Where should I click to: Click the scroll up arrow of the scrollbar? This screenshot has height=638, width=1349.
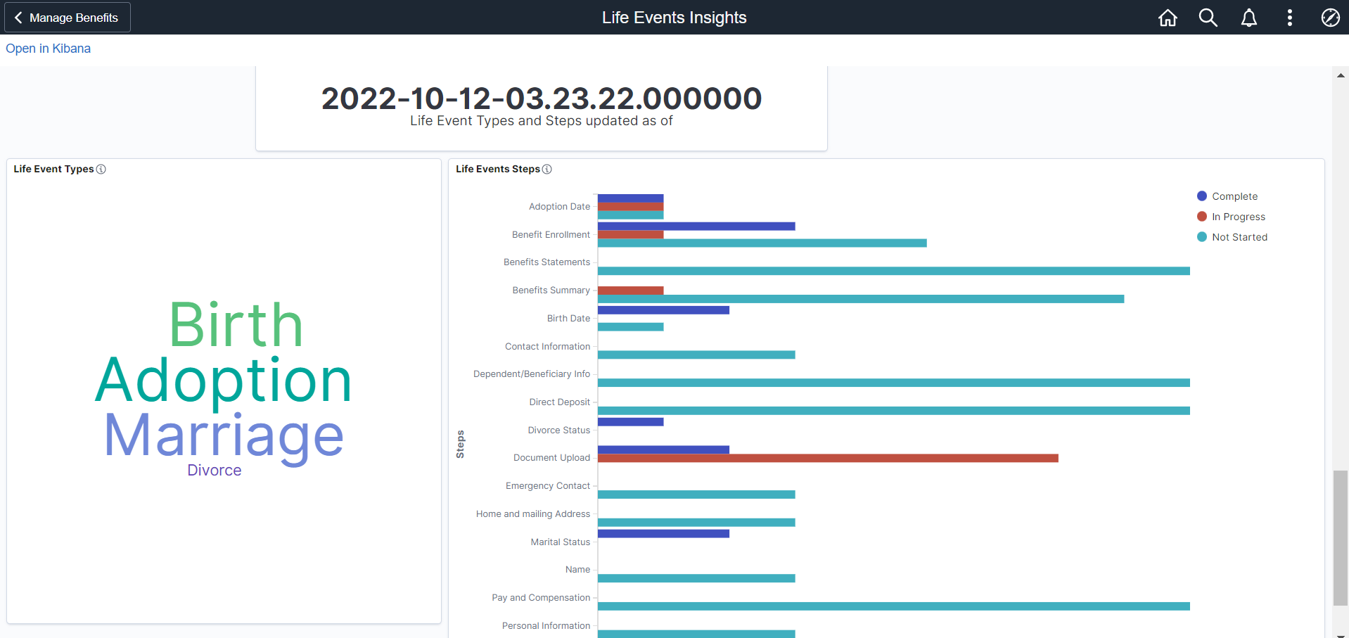pyautogui.click(x=1341, y=75)
